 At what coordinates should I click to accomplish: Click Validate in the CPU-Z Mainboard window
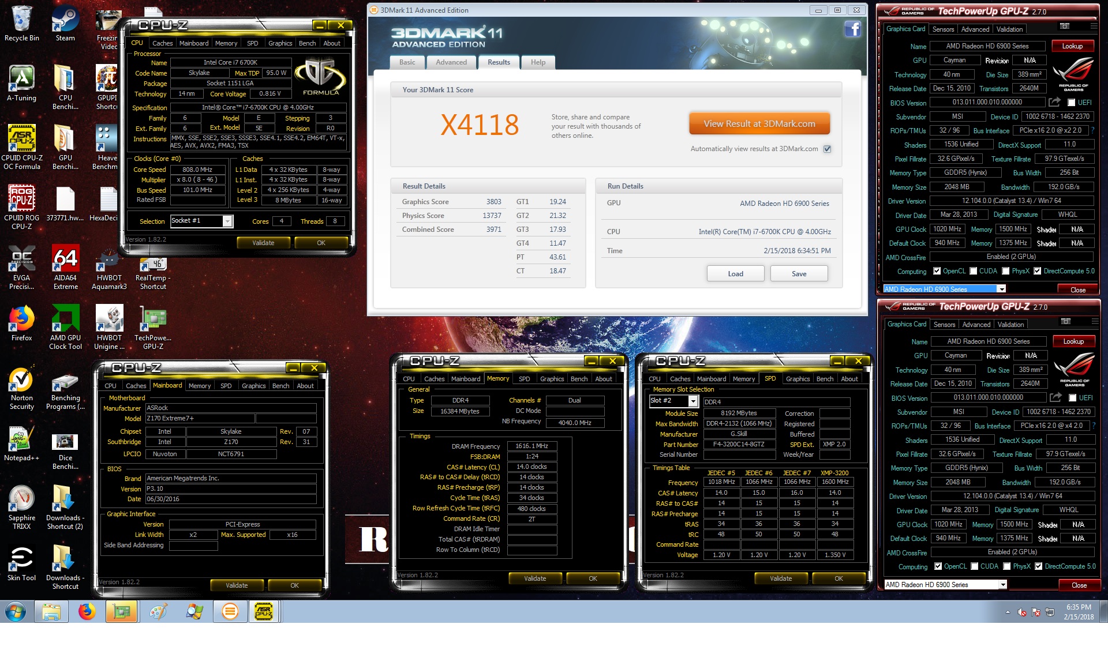pyautogui.click(x=237, y=585)
